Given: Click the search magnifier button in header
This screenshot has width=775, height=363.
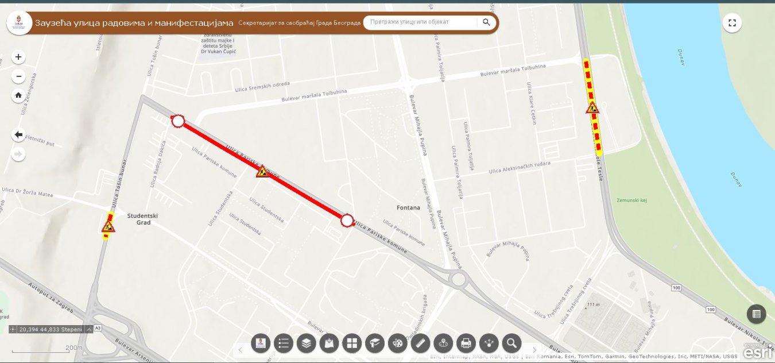Looking at the screenshot, I should click(x=486, y=22).
